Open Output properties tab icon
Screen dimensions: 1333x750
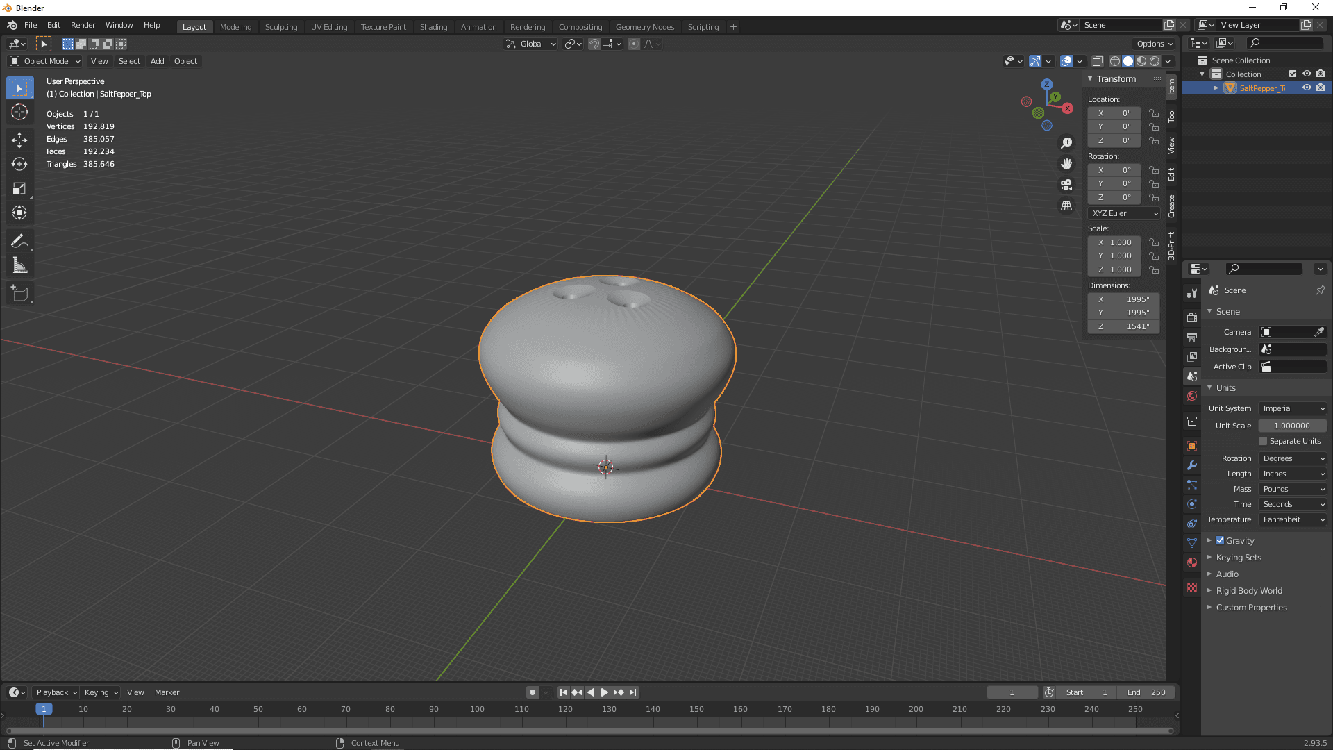pos(1192,337)
